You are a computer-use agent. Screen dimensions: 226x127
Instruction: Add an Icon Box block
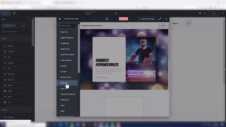(16, 117)
